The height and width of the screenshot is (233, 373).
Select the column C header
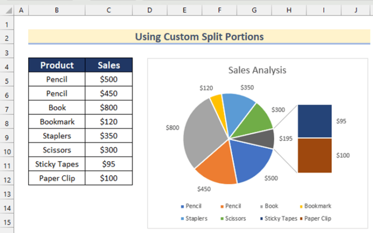click(108, 10)
